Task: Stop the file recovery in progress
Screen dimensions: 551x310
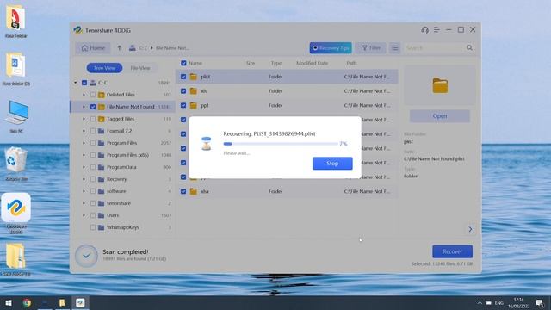Action: (x=332, y=164)
